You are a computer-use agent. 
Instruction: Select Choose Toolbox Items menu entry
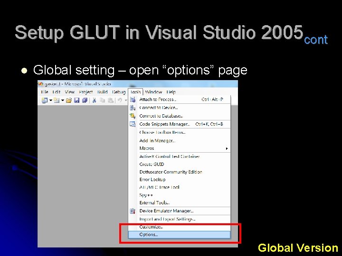(x=179, y=132)
